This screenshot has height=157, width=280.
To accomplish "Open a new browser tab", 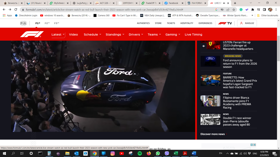I will pos(235,3).
